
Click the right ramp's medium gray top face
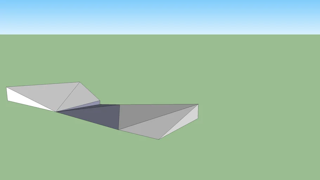[x=148, y=113]
